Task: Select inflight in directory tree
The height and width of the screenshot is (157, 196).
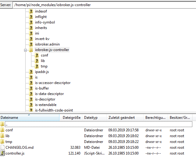Action: (41, 17)
